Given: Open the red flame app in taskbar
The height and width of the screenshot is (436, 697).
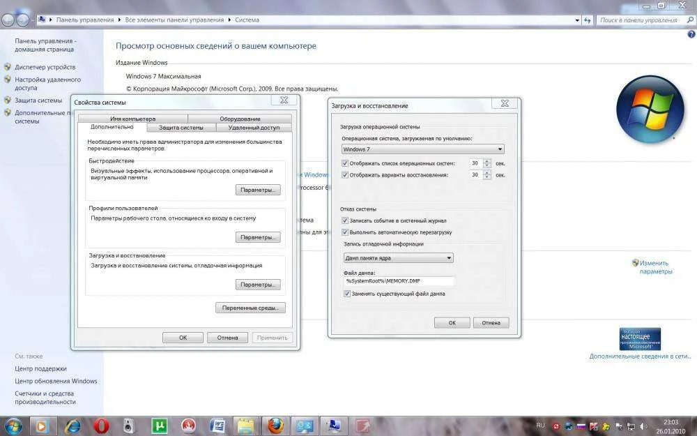Looking at the screenshot, I should [188, 426].
